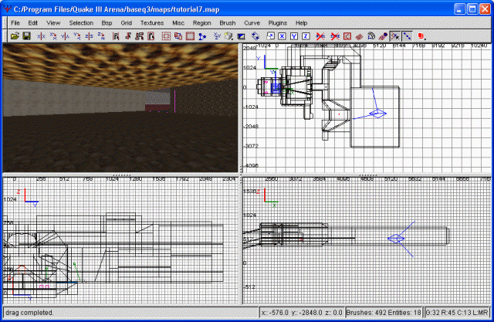Open the Bsp menu

click(x=107, y=23)
